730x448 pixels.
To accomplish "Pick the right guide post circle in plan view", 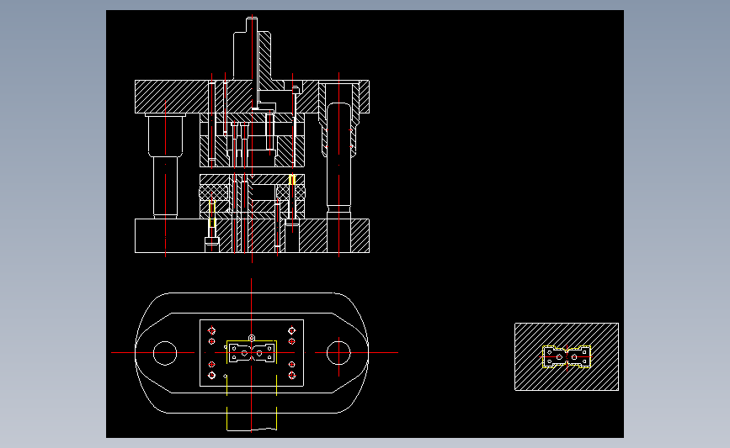I will click(x=338, y=353).
